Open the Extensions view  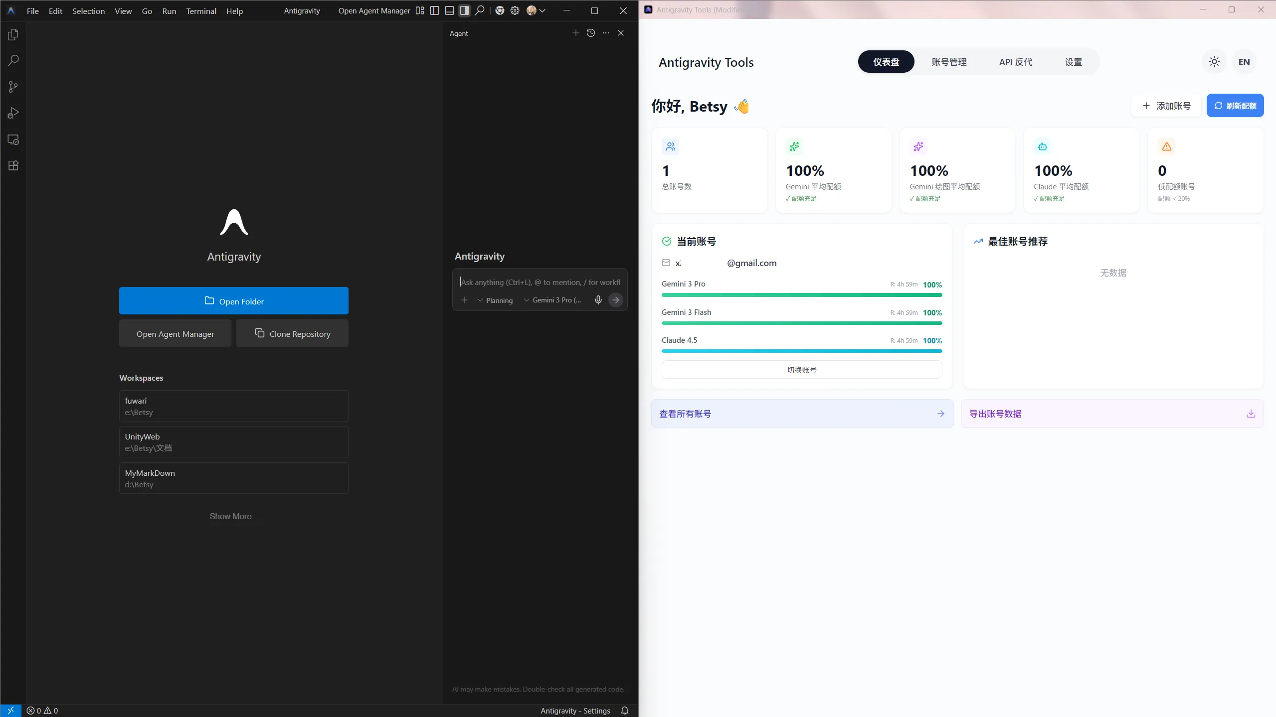(13, 165)
